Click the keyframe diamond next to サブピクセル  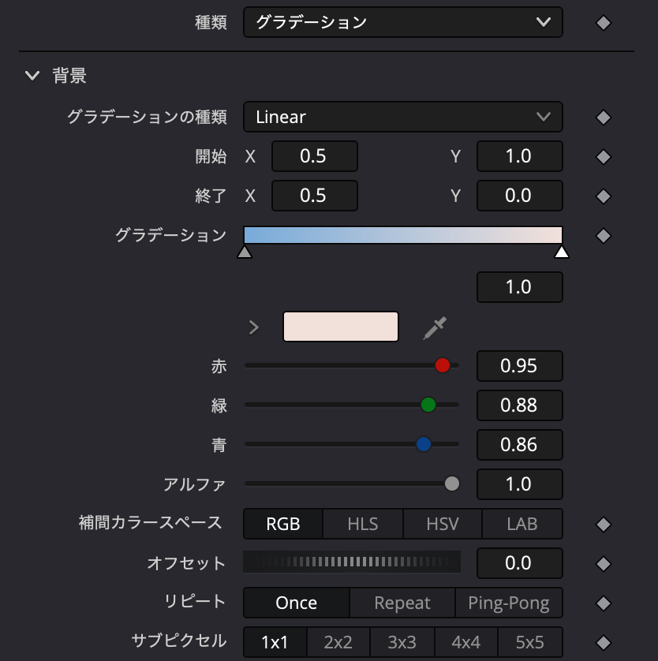coord(603,641)
